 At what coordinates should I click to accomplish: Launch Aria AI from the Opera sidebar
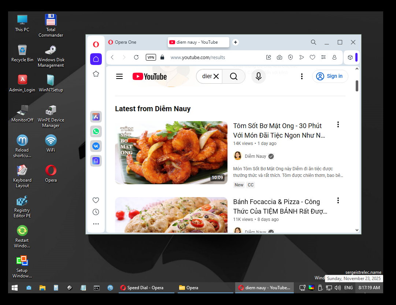(96, 117)
